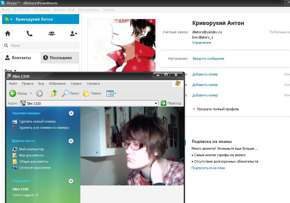Image resolution: width=290 pixels, height=203 pixels.
Task: Open the Вид menu in Slim 1320
Action: [x=41, y=84]
